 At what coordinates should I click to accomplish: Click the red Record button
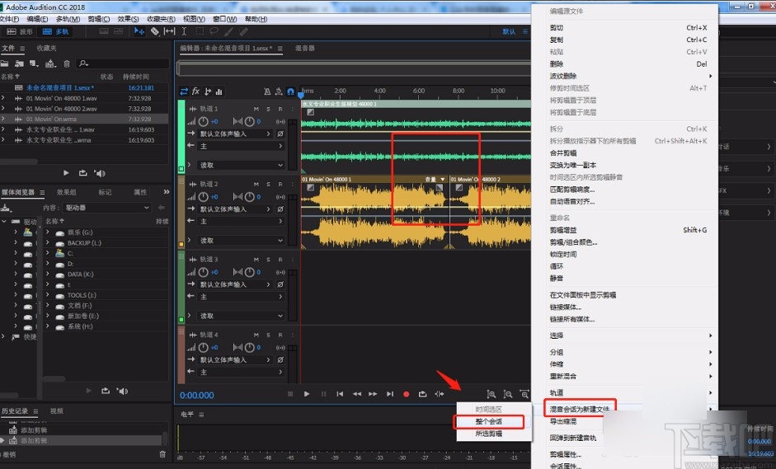pyautogui.click(x=406, y=394)
